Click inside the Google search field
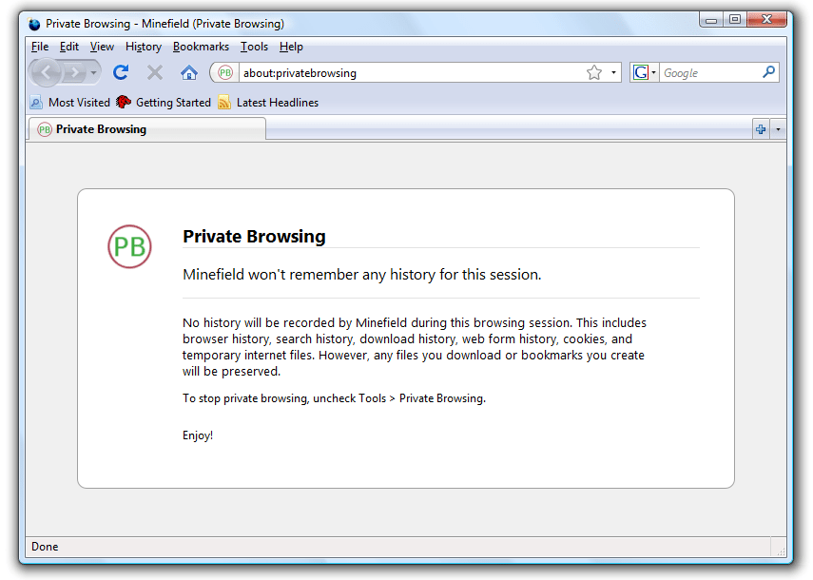 [713, 72]
